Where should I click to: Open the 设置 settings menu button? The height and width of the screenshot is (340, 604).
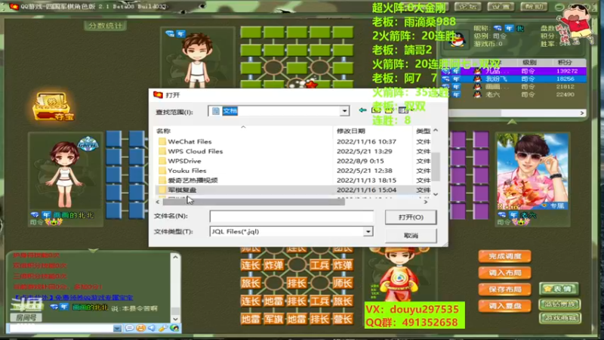click(x=501, y=7)
